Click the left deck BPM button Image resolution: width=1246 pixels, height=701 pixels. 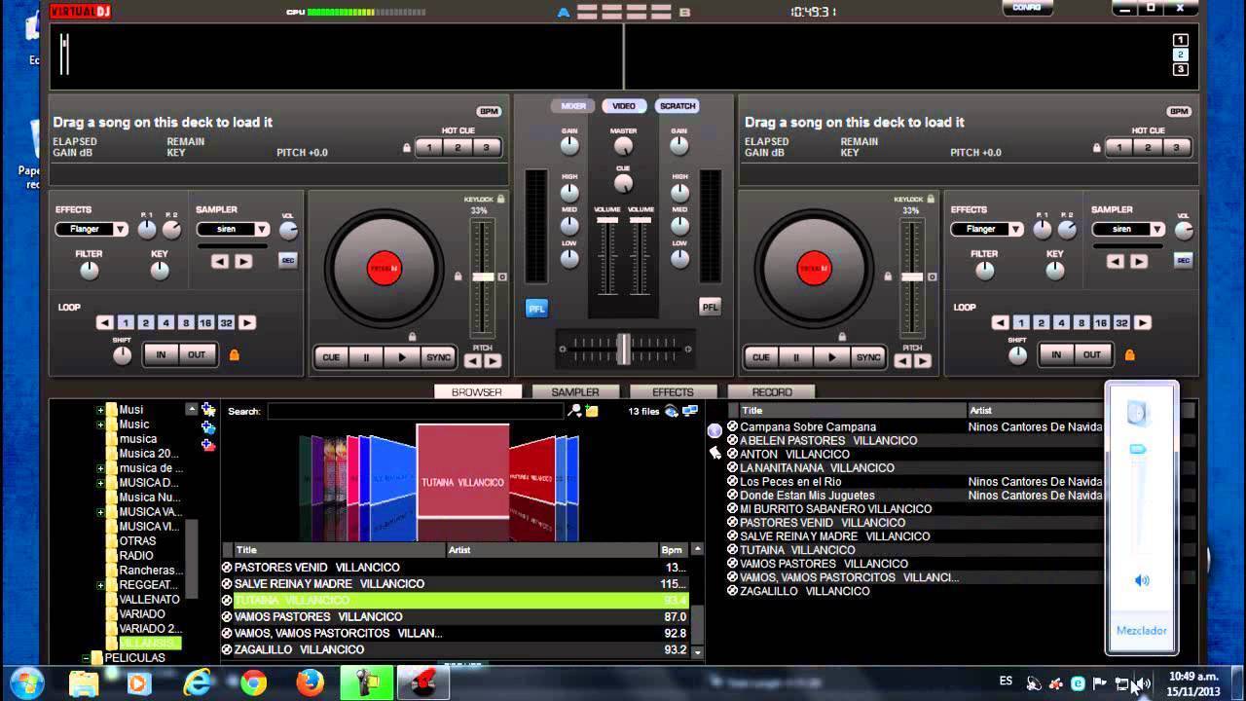click(489, 112)
